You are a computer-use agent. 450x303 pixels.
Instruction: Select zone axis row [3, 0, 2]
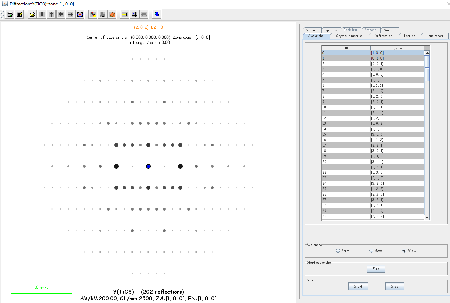click(373, 216)
